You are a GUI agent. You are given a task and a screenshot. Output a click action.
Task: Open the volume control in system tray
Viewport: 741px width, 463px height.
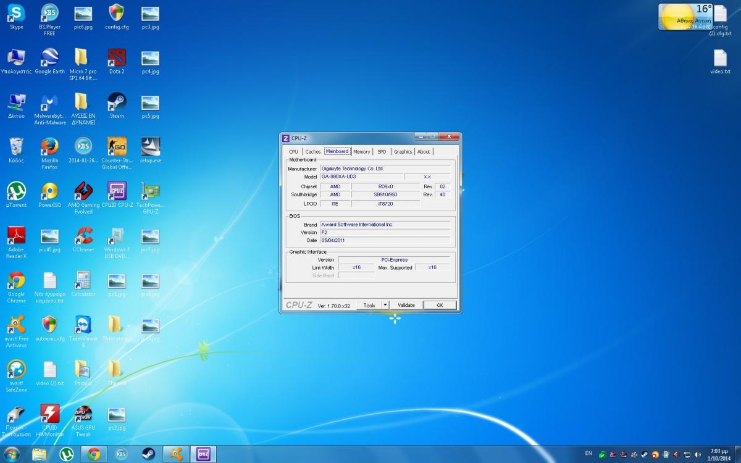698,455
